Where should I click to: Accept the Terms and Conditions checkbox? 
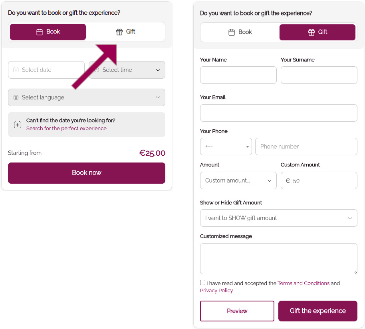[203, 283]
